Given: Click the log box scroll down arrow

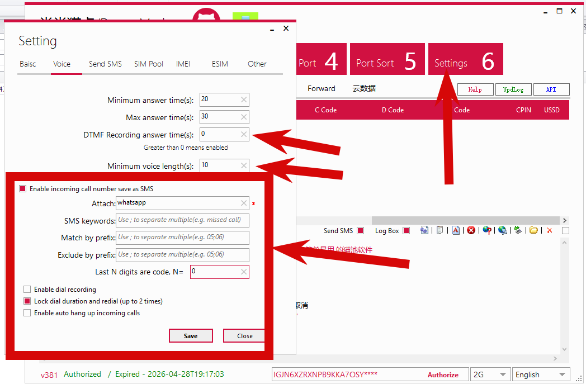Looking at the screenshot, I should click(565, 349).
